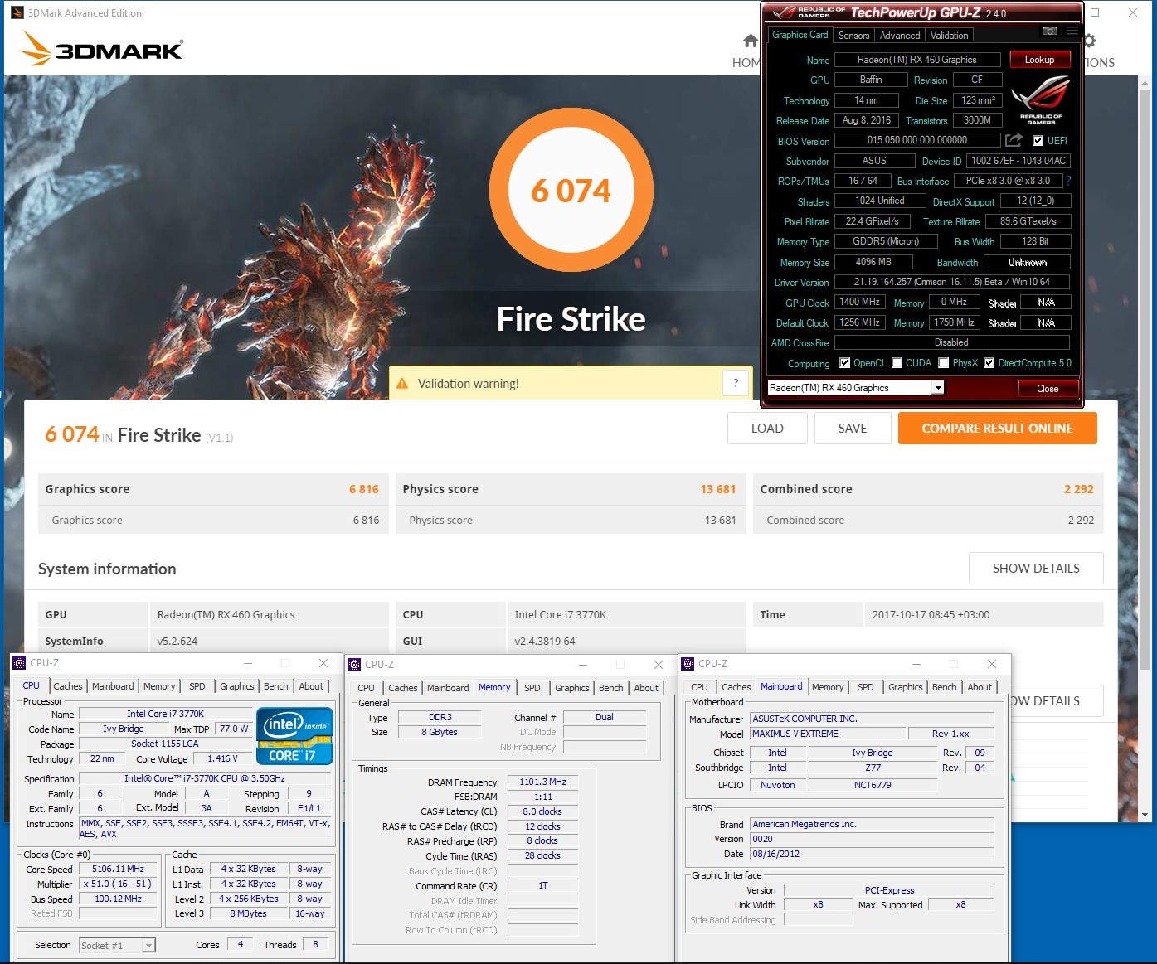1157x964 pixels.
Task: Click the Close button in GPU-Z
Action: point(1048,388)
